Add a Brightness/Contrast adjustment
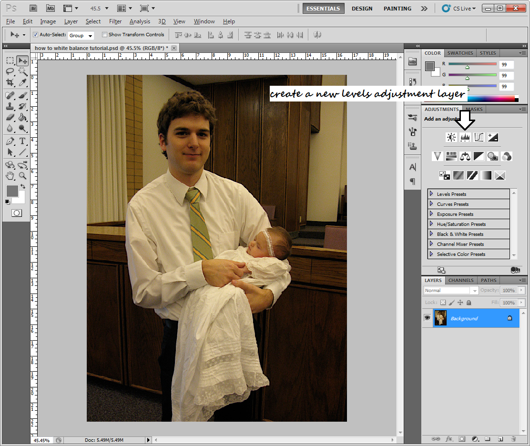 (x=451, y=137)
